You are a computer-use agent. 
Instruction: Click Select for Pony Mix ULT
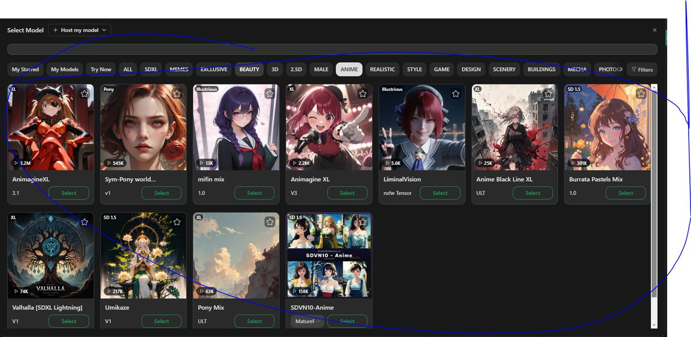[x=255, y=321]
